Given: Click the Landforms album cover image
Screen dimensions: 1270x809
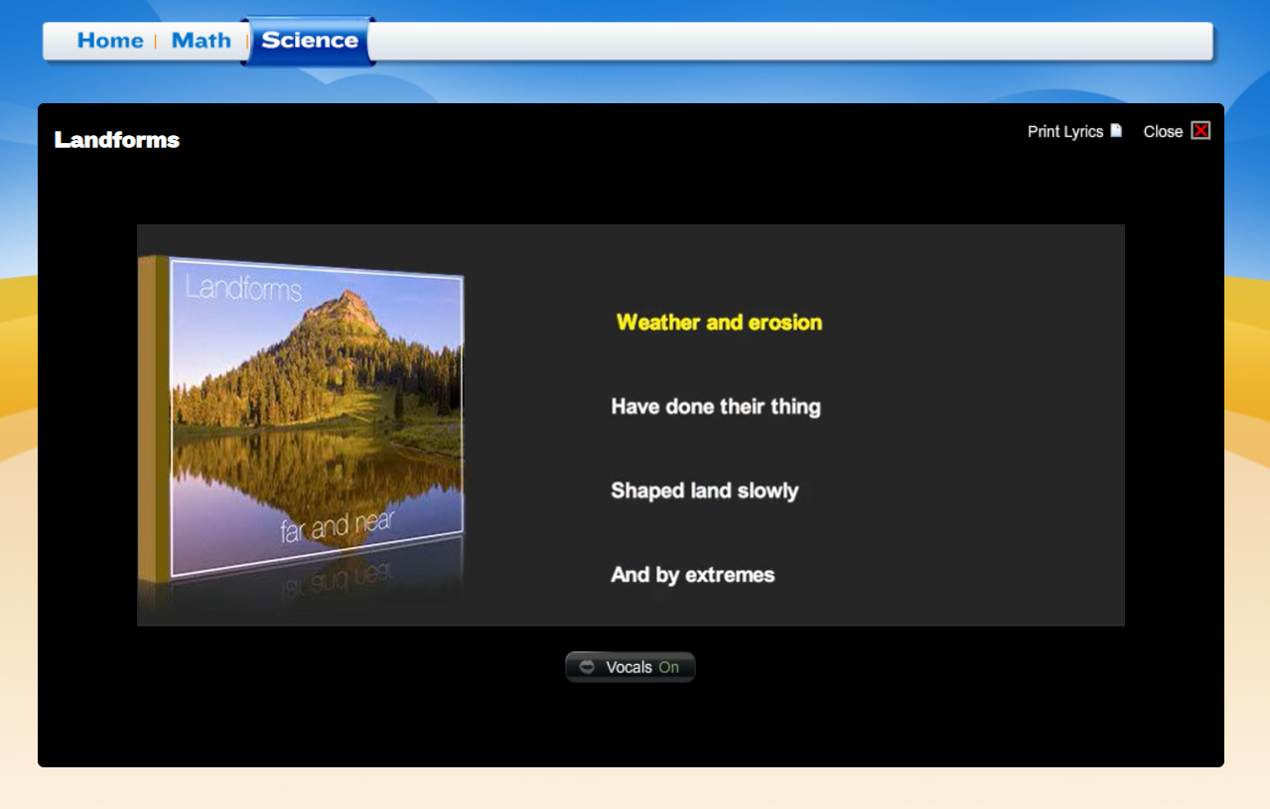Looking at the screenshot, I should (x=316, y=417).
